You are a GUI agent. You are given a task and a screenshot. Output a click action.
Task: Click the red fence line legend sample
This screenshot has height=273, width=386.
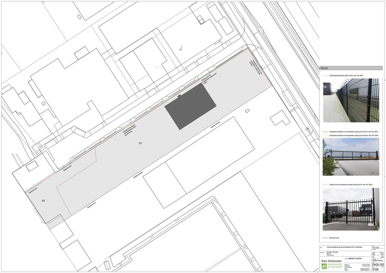(326, 75)
